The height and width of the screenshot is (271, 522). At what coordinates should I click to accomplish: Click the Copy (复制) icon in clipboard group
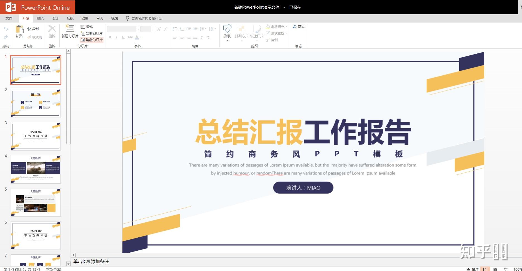[x=29, y=29]
